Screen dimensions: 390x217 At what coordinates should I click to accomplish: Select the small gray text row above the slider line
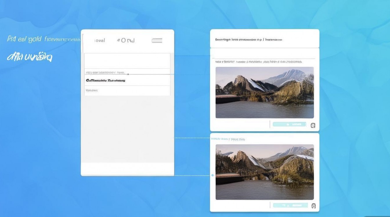pos(105,72)
